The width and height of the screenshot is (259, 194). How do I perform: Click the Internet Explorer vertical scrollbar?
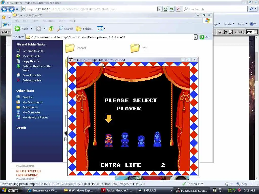[256, 66]
